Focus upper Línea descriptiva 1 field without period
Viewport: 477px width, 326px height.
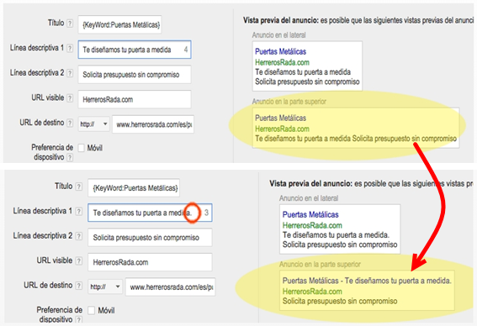click(135, 50)
